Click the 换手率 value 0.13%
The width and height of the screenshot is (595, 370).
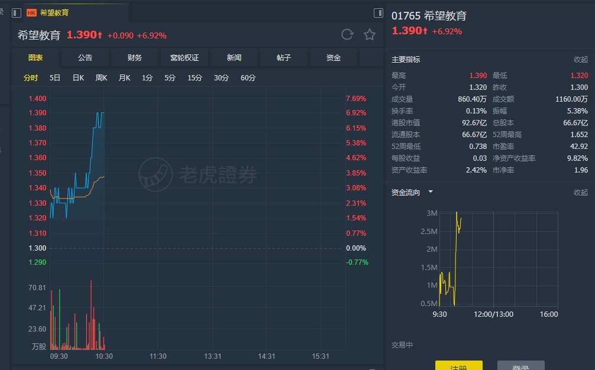[x=476, y=111]
